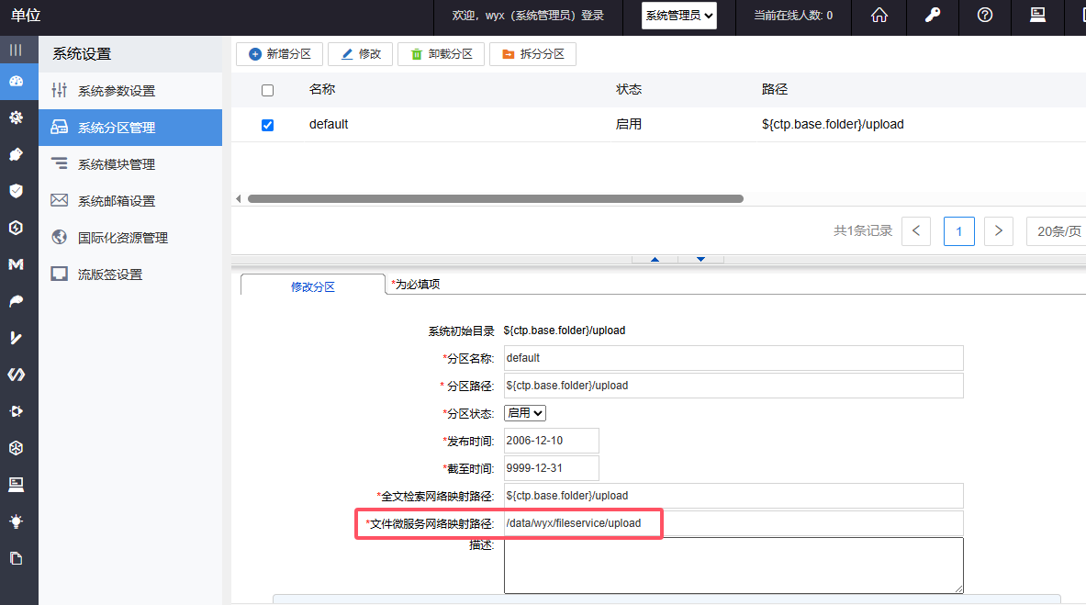Click the horizontal scrollbar below the table
The image size is (1086, 605).
coord(495,198)
